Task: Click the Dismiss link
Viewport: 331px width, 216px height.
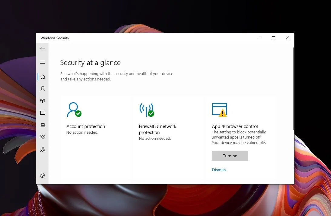Action: point(219,170)
